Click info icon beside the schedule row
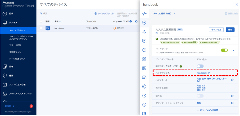 [x=232, y=80]
